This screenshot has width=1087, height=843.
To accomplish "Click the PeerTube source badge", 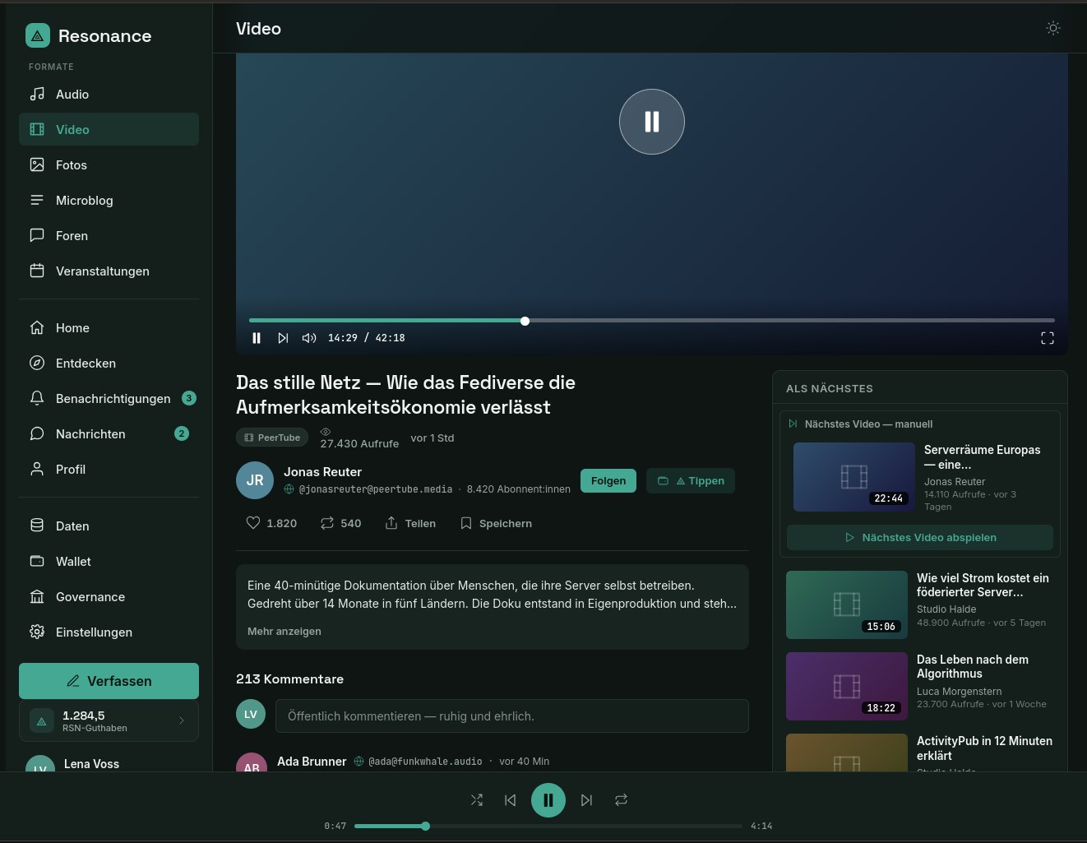I will [x=272, y=438].
